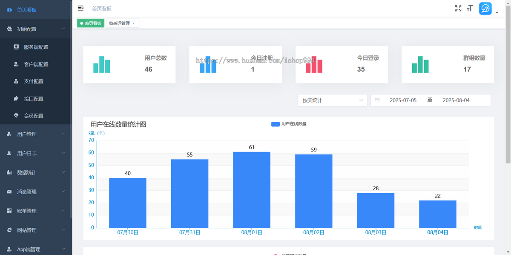
Task: Open 会员配置 menu item
Action: 36,115
